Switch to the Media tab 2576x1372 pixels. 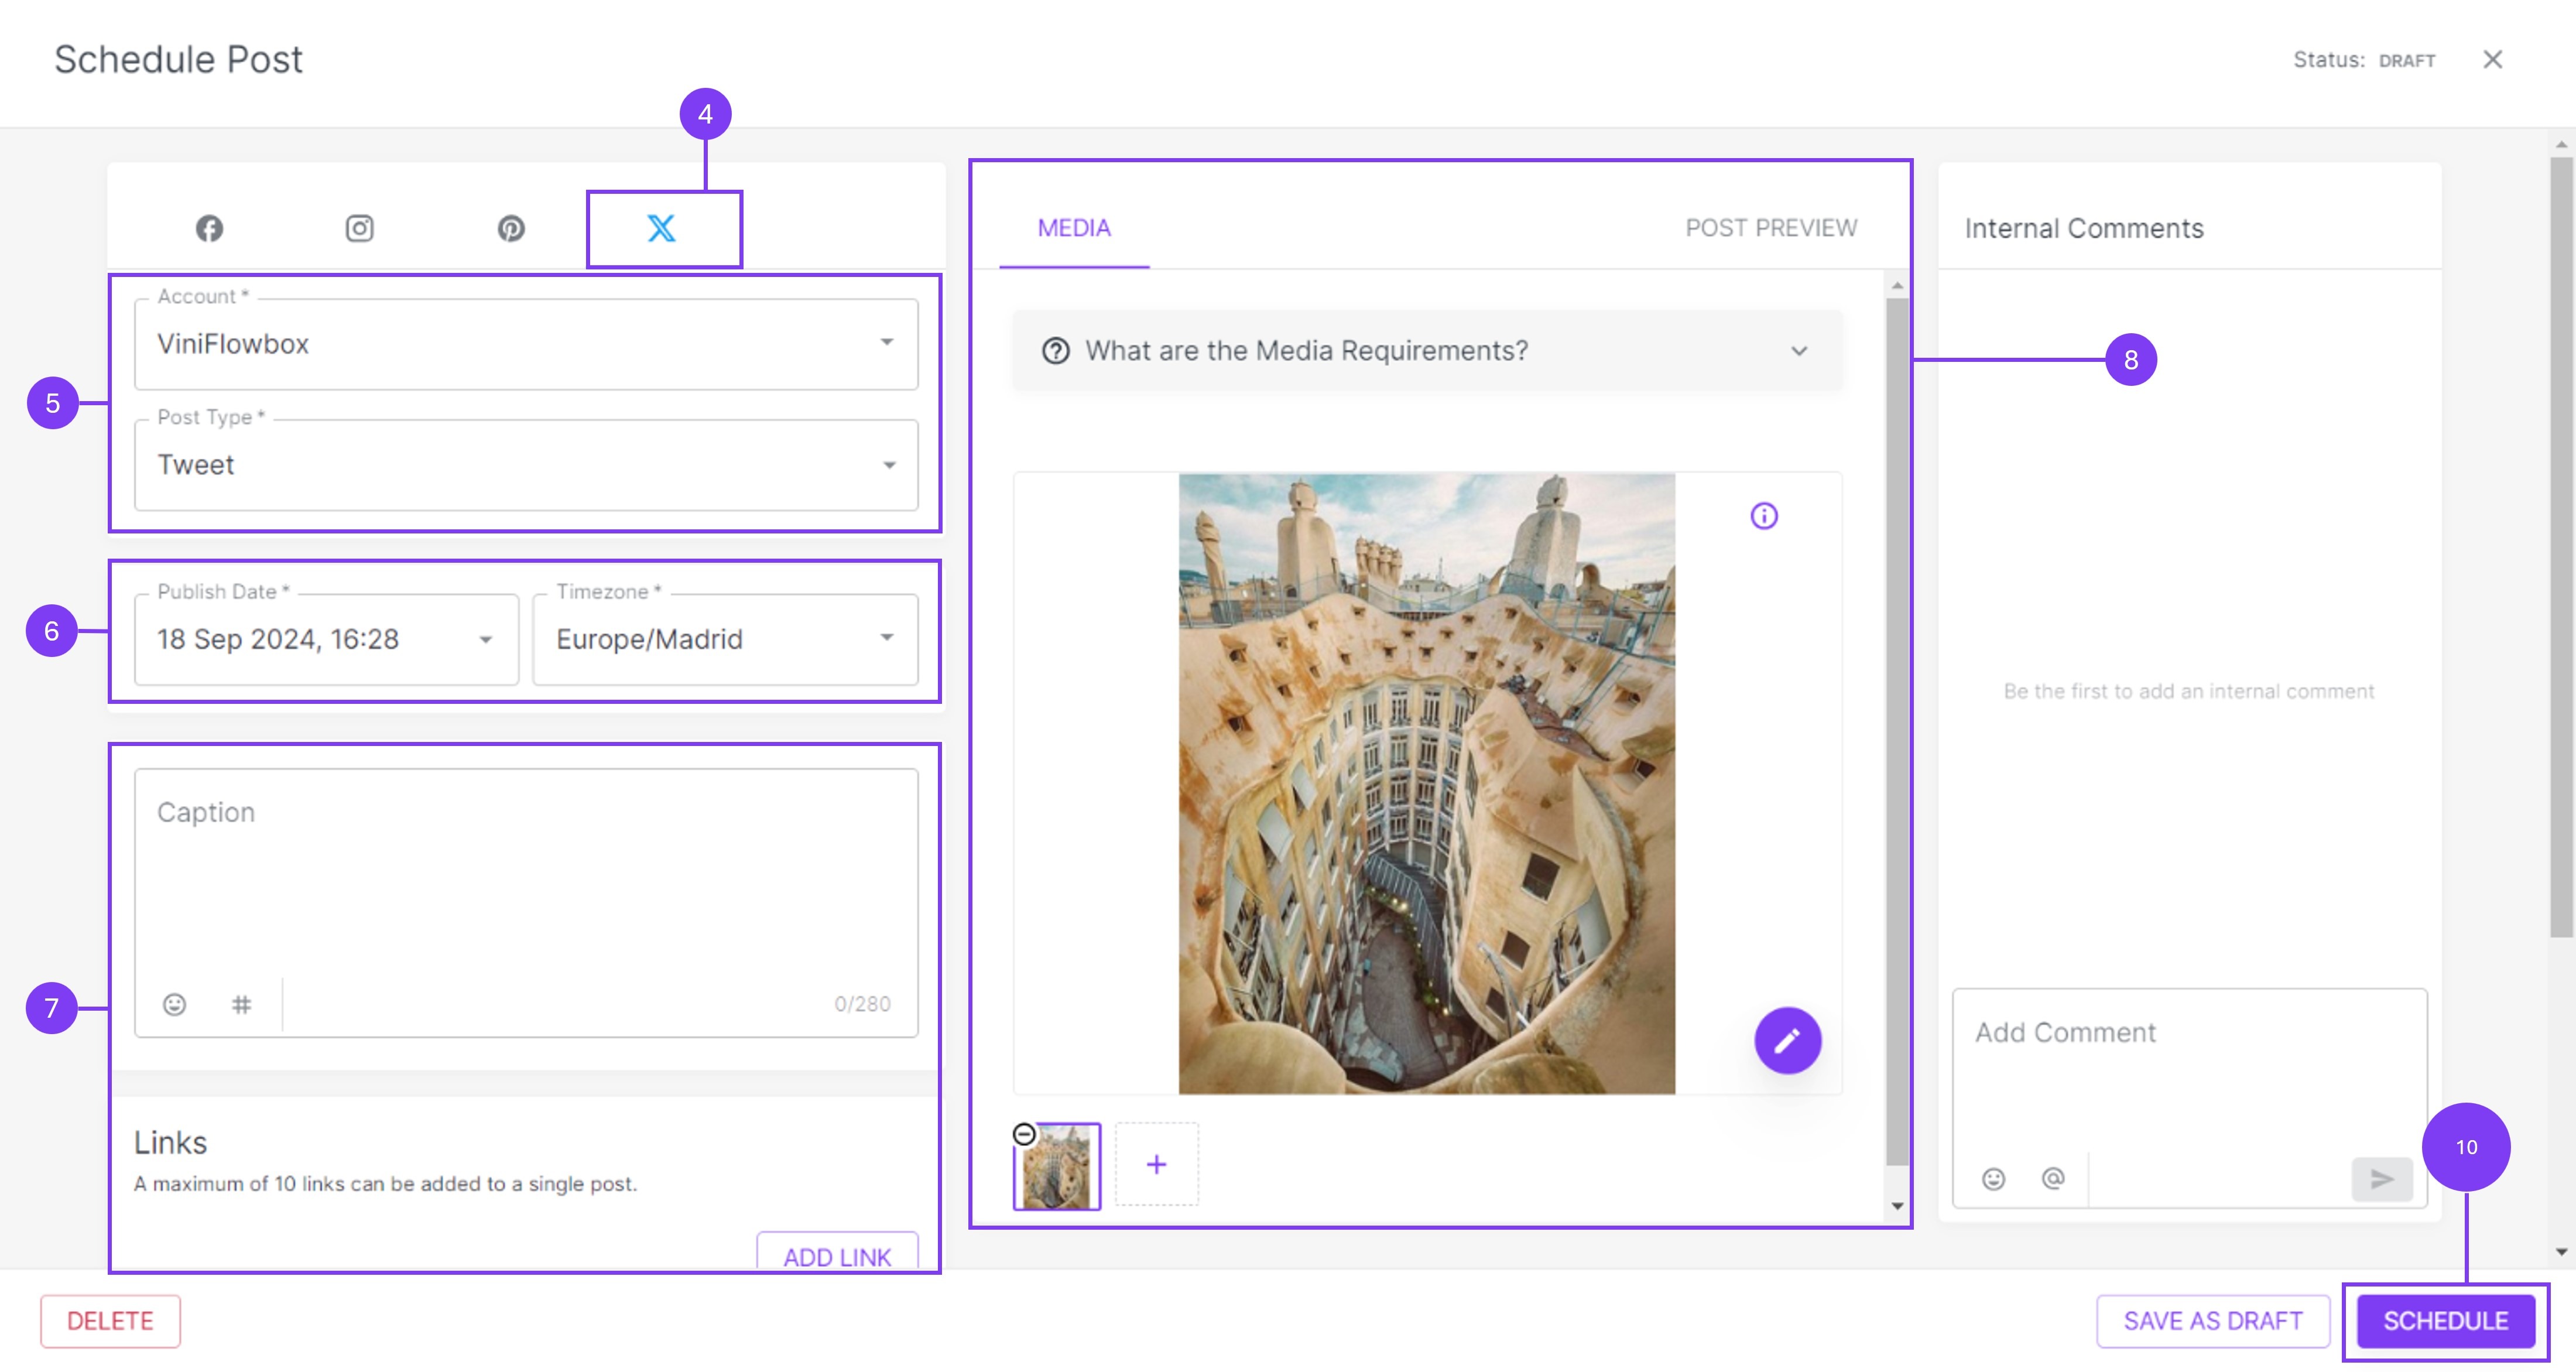[x=1074, y=229]
